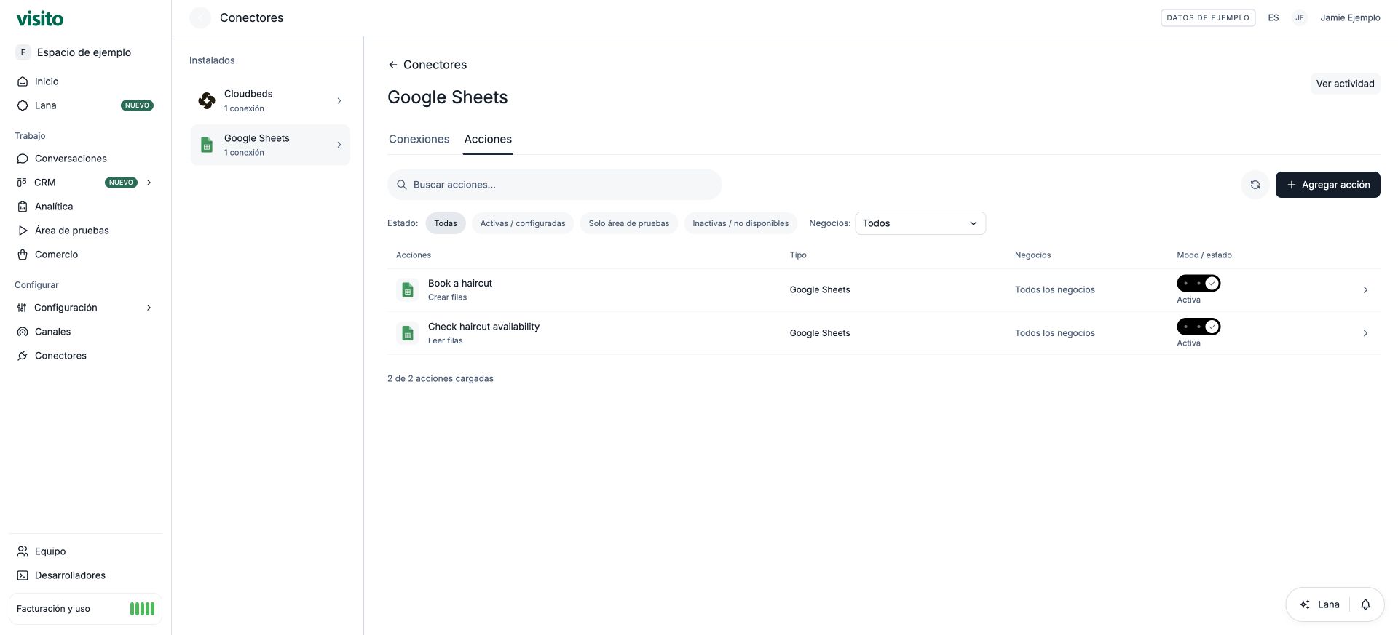Click the Buscar acciones search field
The width and height of the screenshot is (1398, 635).
pyautogui.click(x=555, y=185)
